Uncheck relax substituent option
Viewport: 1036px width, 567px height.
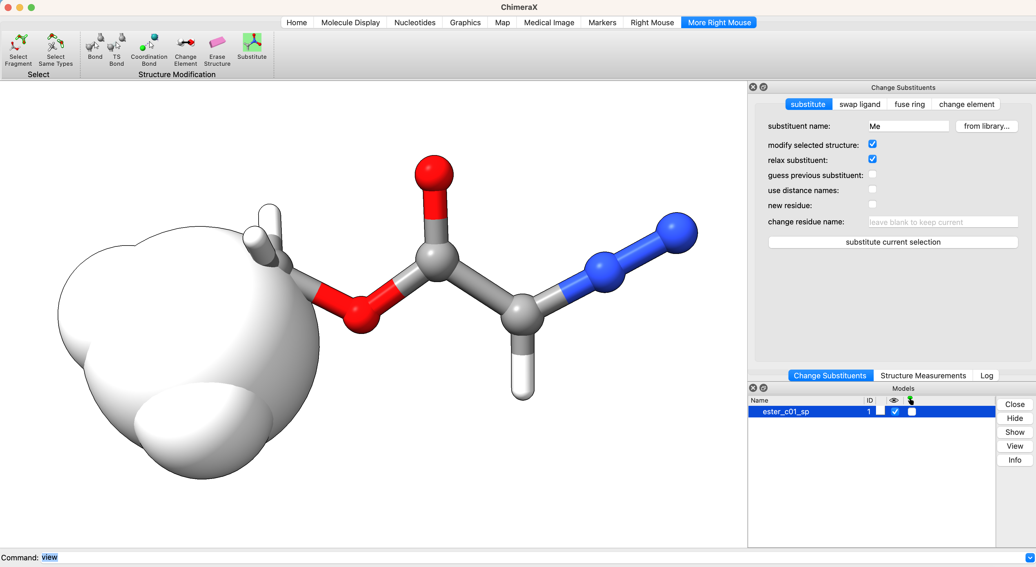(872, 159)
